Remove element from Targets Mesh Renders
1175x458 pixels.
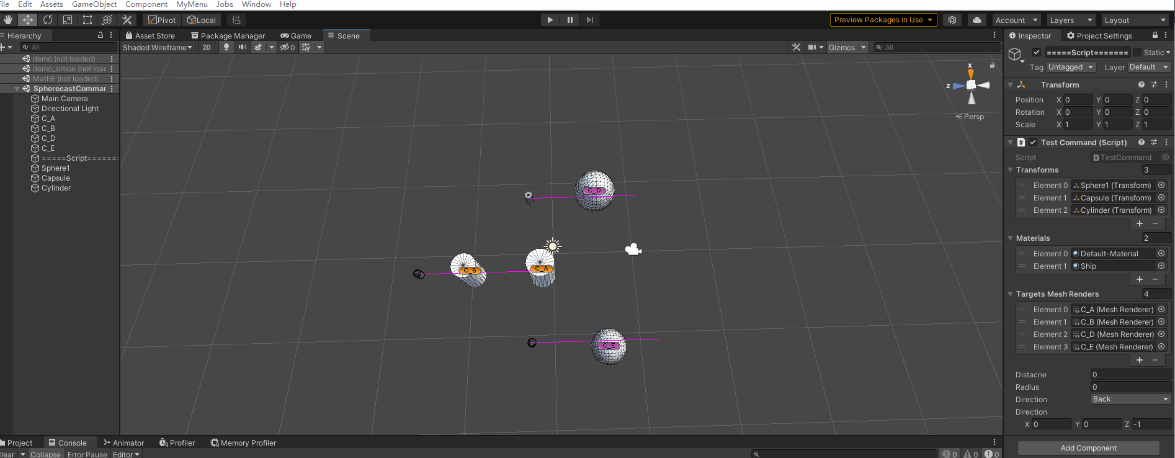click(1155, 360)
